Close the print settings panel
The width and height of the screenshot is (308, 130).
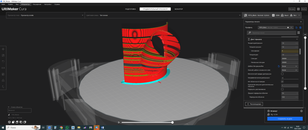pyautogui.click(x=301, y=22)
